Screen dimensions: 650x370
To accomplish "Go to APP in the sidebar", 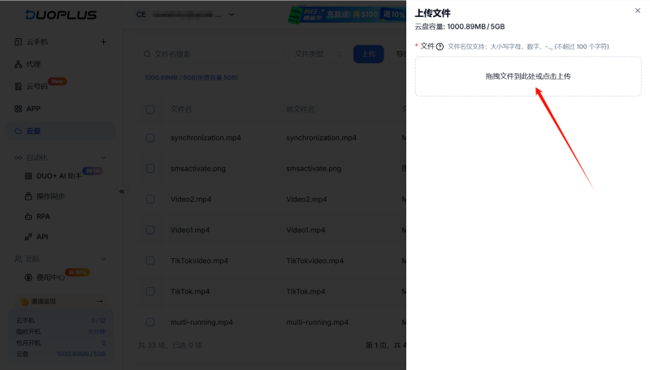I will (x=32, y=109).
